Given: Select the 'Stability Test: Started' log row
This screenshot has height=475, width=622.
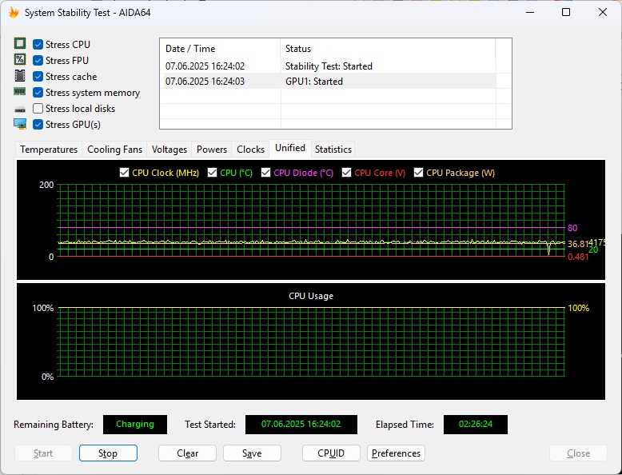Looking at the screenshot, I should [329, 66].
